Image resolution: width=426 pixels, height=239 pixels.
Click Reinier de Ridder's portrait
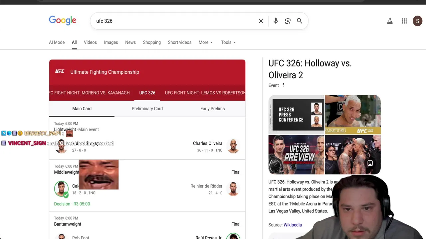tap(233, 189)
